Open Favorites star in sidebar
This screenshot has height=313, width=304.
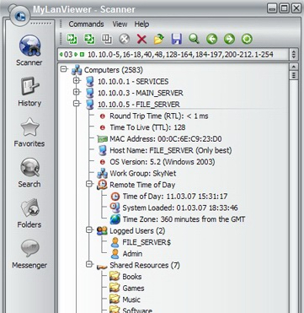coord(29,132)
